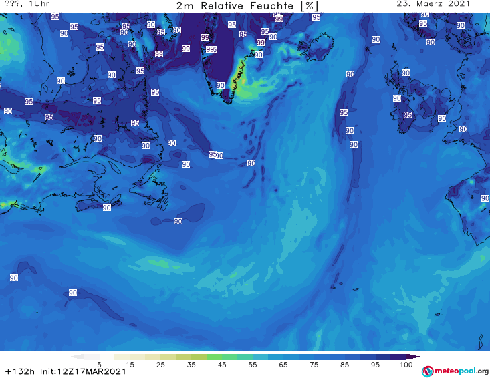Viewport: 490px width, 378px height.
Task: Click the legend value '35'
Action: tap(191, 365)
